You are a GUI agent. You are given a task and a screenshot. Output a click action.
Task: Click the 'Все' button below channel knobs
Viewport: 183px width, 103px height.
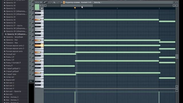tap(31, 81)
